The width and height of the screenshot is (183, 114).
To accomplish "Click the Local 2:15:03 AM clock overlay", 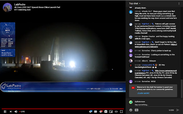I will [114, 89].
